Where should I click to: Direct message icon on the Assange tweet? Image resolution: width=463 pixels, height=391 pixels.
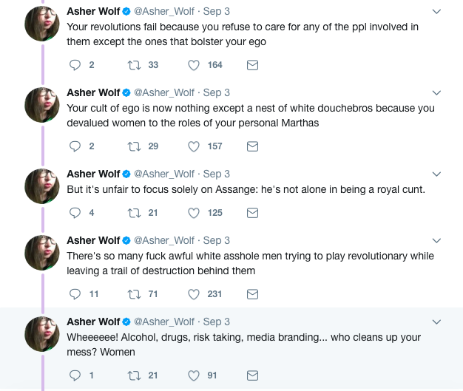point(252,213)
